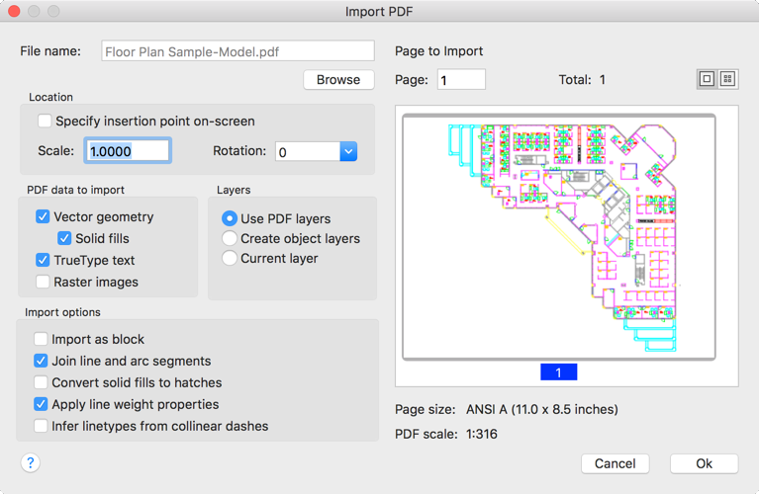The width and height of the screenshot is (759, 494).
Task: Select the floor plan page thumbnail
Action: tap(558, 237)
